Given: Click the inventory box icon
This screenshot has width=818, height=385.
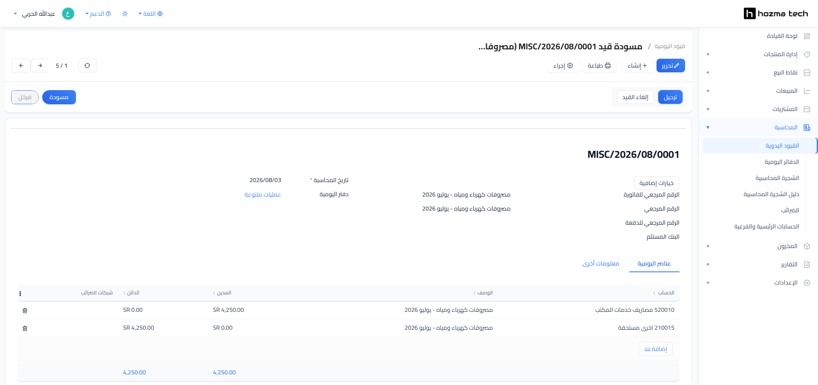Looking at the screenshot, I should click(x=806, y=246).
